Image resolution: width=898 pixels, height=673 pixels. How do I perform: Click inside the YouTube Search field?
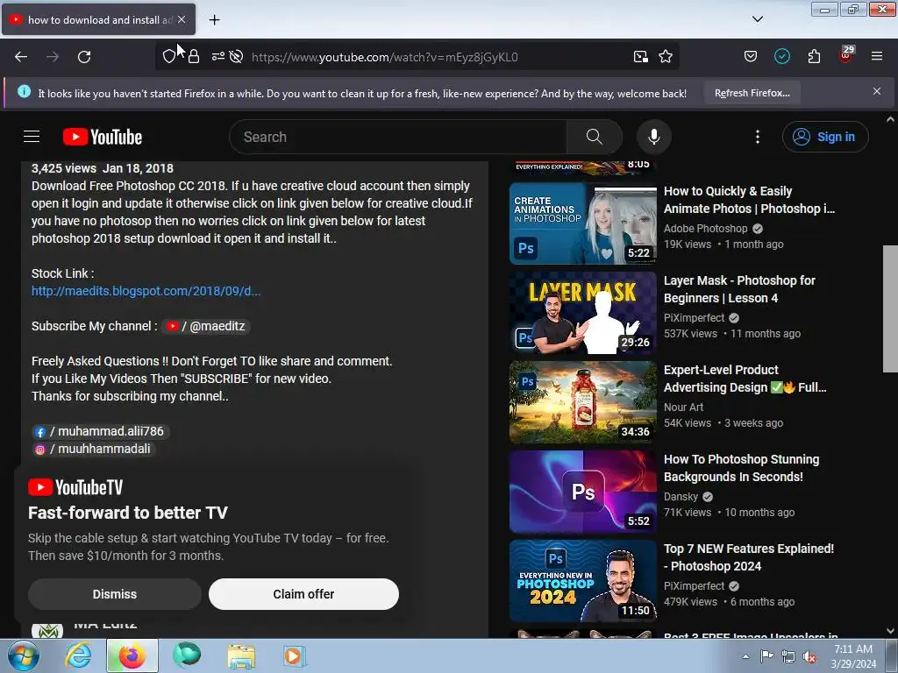tap(398, 137)
